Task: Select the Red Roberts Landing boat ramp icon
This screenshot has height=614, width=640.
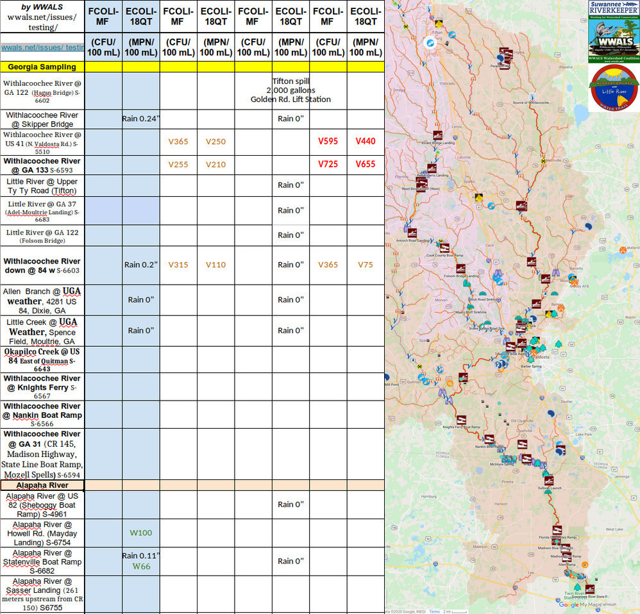Action: click(432, 168)
